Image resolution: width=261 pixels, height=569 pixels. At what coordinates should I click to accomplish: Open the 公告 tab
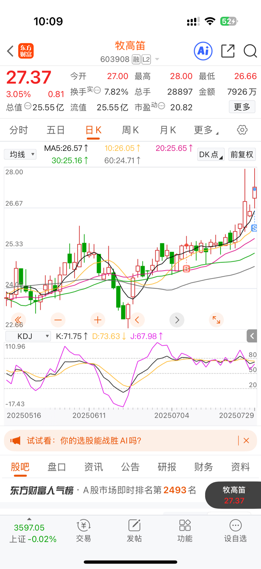[x=130, y=467]
